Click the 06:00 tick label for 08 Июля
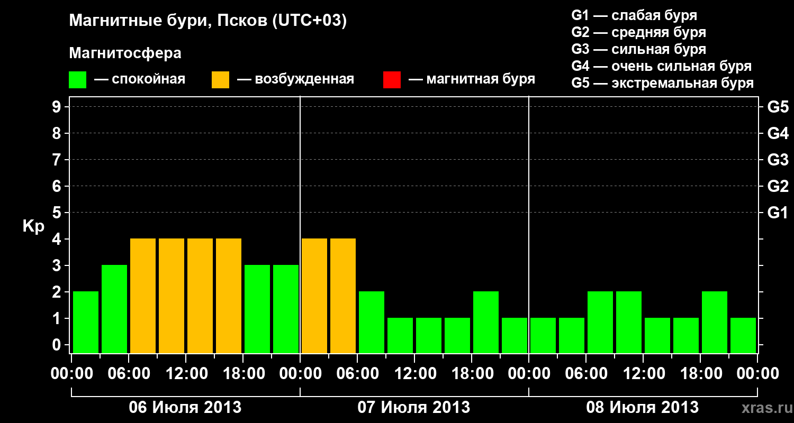 coord(586,374)
